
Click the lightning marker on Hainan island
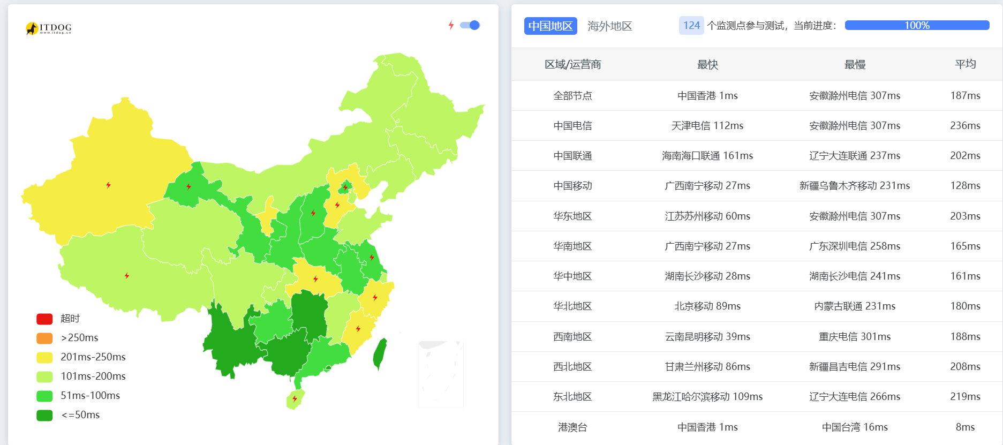click(x=295, y=398)
